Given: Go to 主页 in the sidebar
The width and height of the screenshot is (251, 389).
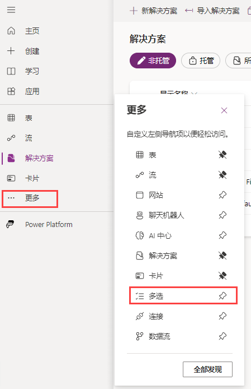Looking at the screenshot, I should click(32, 31).
